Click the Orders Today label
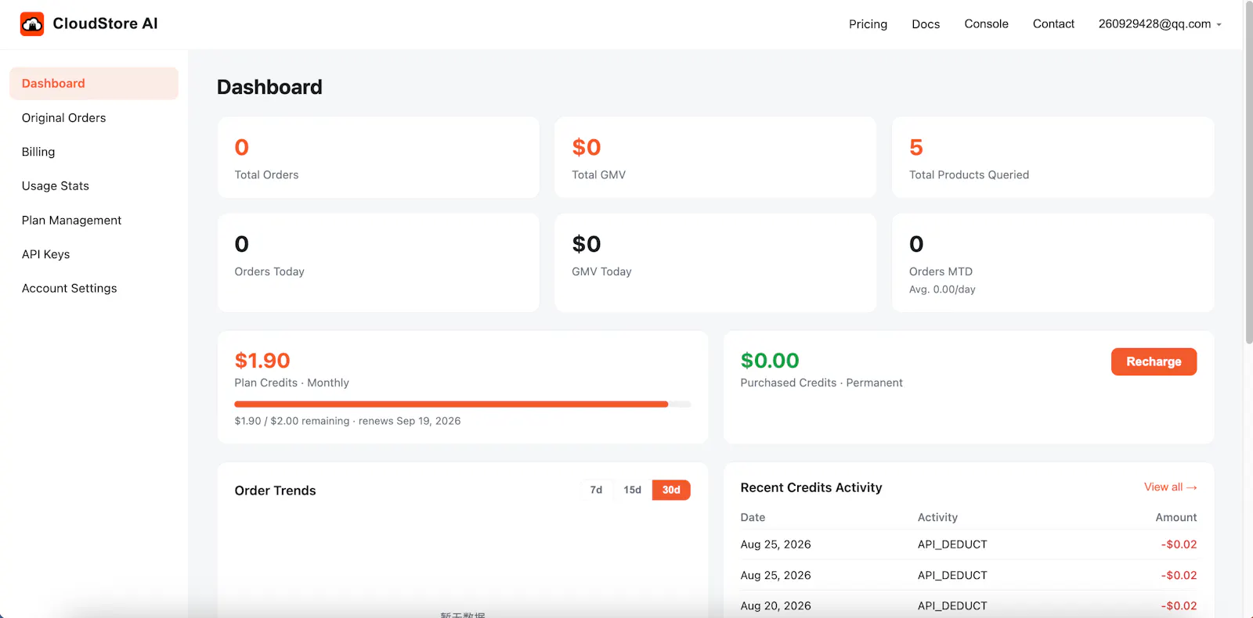The width and height of the screenshot is (1253, 618). pos(269,271)
